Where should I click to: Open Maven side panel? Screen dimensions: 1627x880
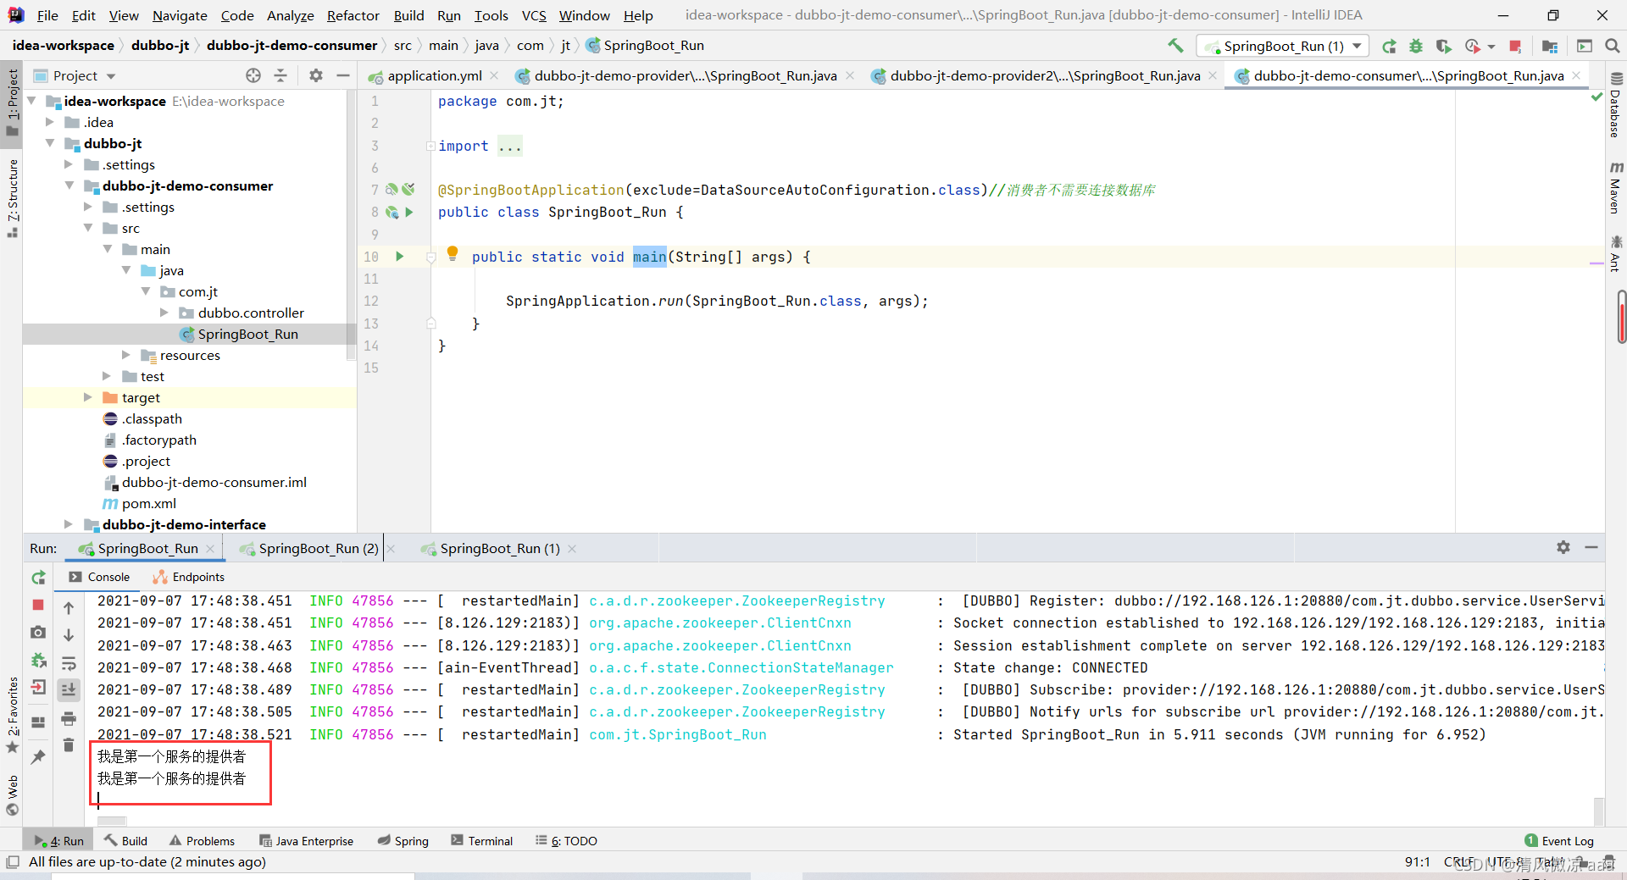[x=1616, y=188]
